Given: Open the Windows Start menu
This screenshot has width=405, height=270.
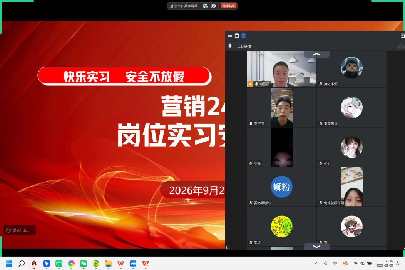Looking at the screenshot, I should click(9, 263).
